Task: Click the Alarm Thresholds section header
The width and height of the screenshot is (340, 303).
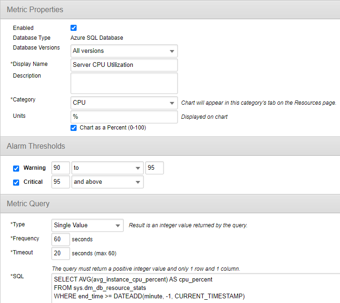Action: point(36,146)
